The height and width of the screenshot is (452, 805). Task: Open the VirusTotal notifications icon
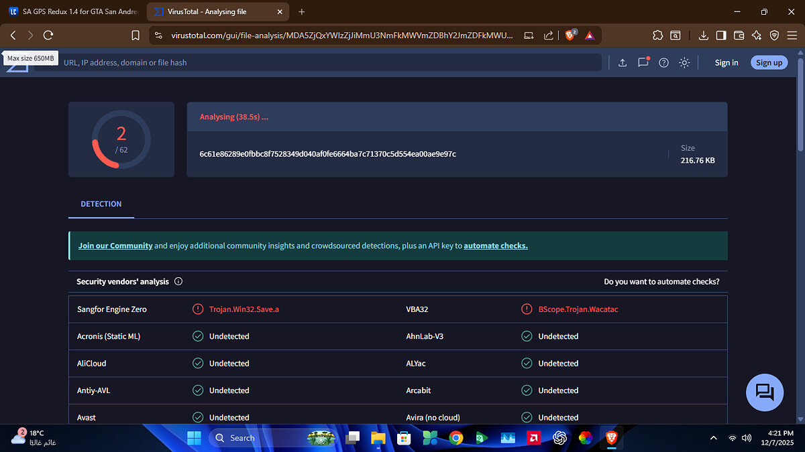[x=643, y=62]
